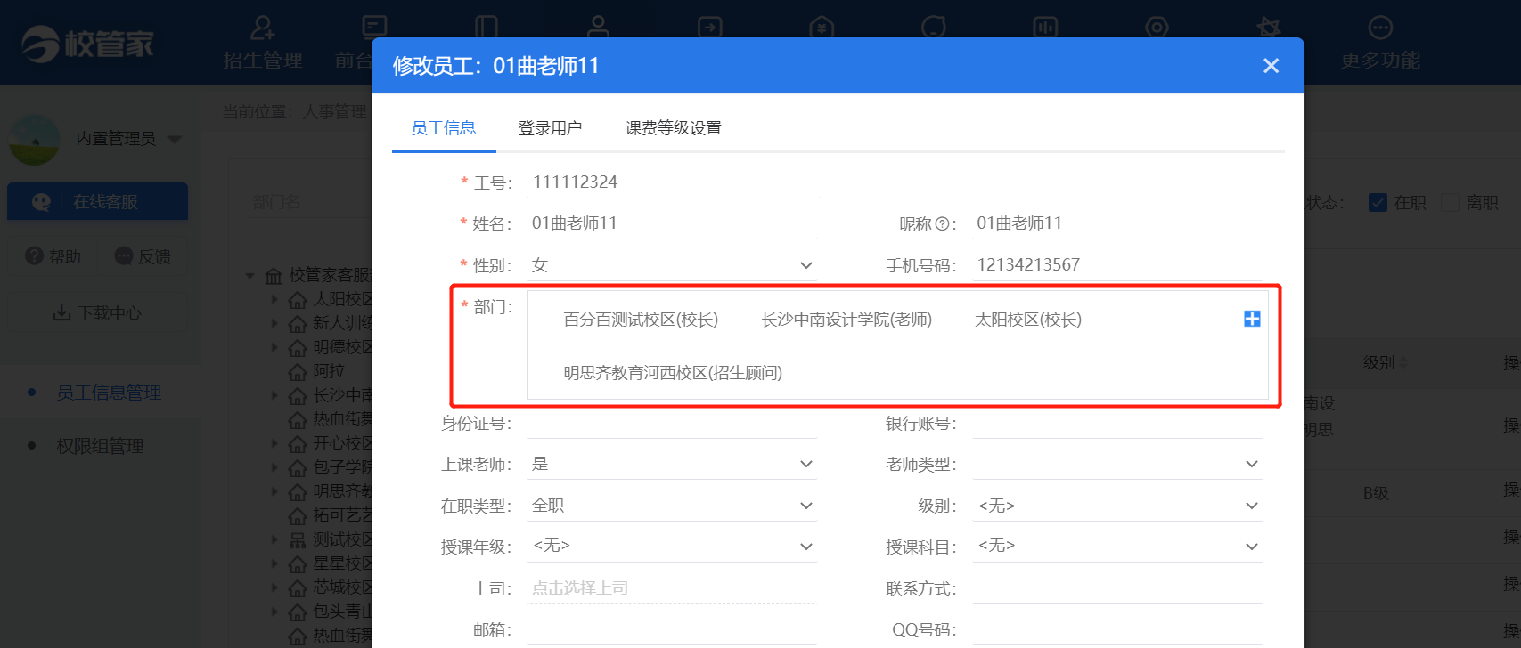
Task: Open 权限组管理 in the sidebar
Action: 100,446
